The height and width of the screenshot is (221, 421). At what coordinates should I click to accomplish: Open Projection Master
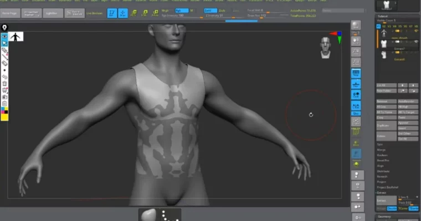point(32,13)
